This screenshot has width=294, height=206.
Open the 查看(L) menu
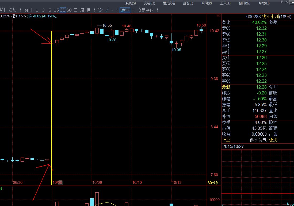tap(188, 3)
